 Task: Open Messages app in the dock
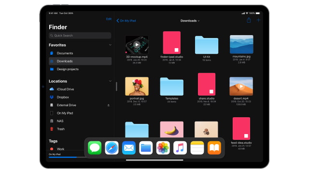(95, 148)
